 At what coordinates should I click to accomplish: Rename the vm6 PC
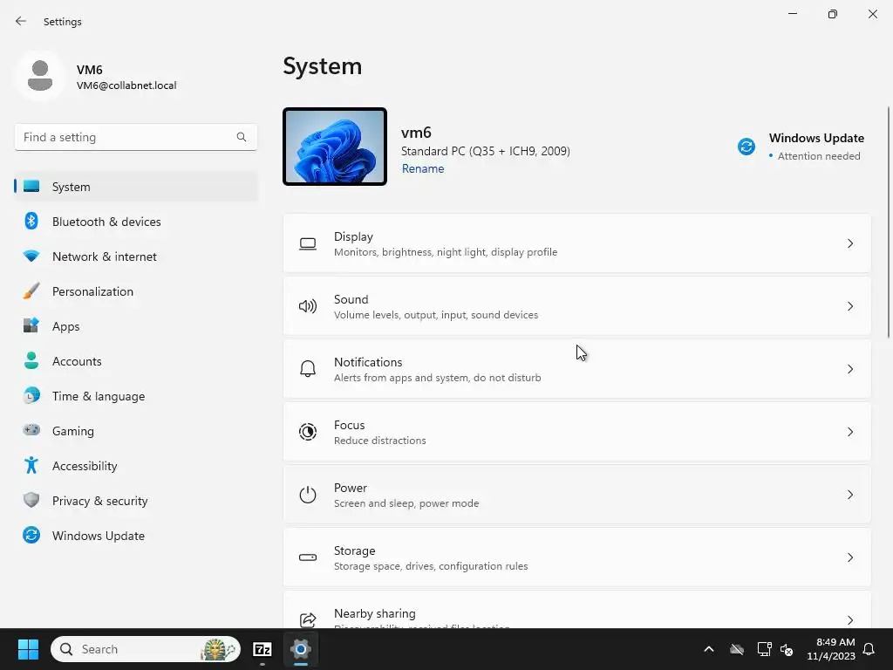(x=423, y=168)
